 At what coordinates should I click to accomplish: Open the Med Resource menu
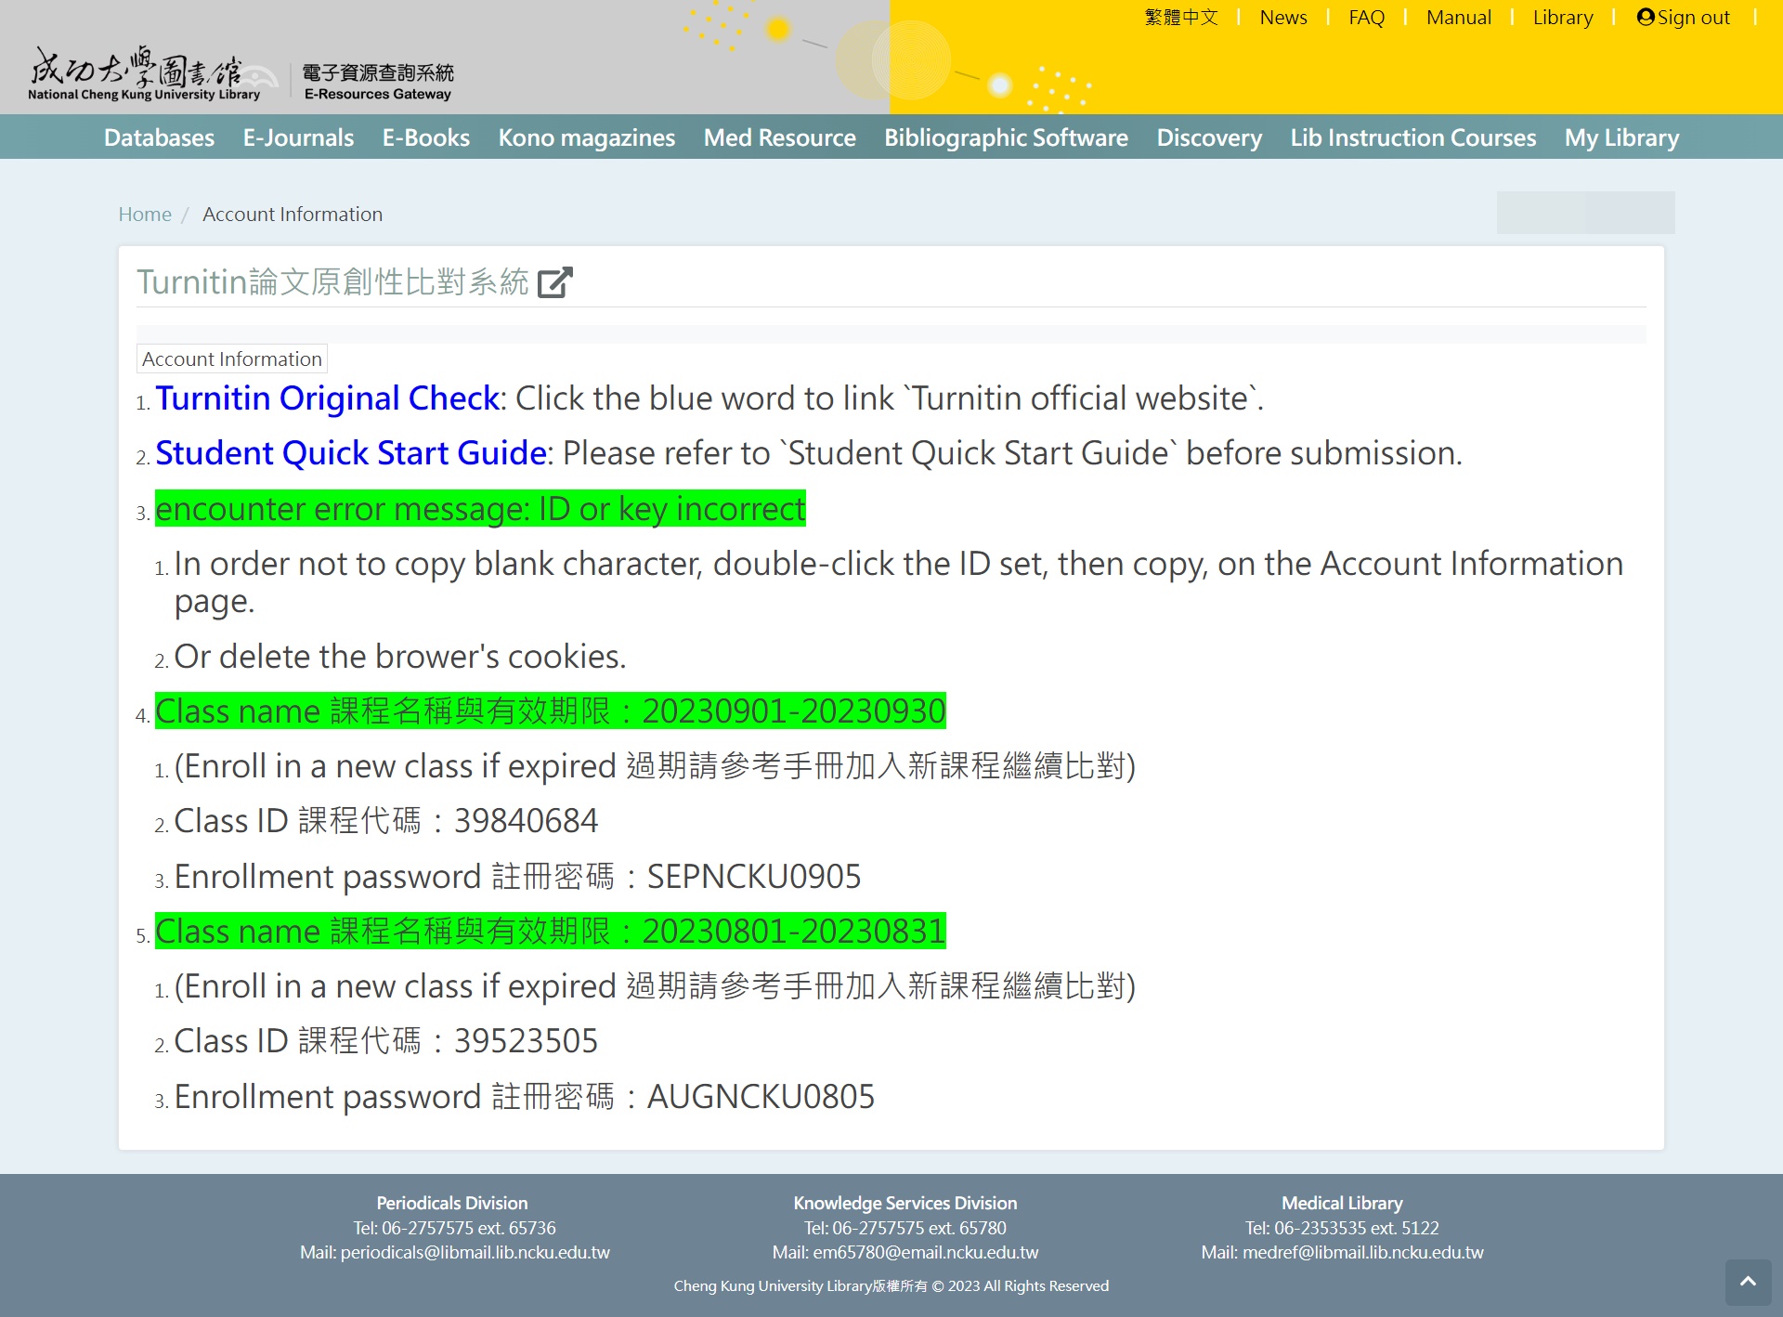coord(780,137)
